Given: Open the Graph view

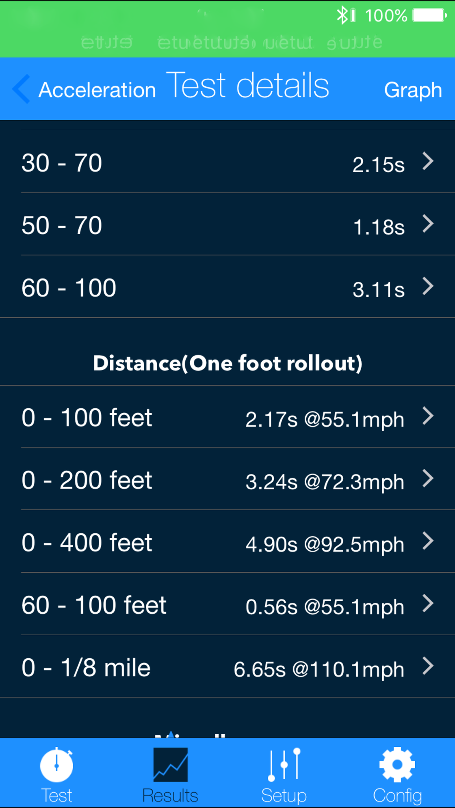Looking at the screenshot, I should [413, 90].
